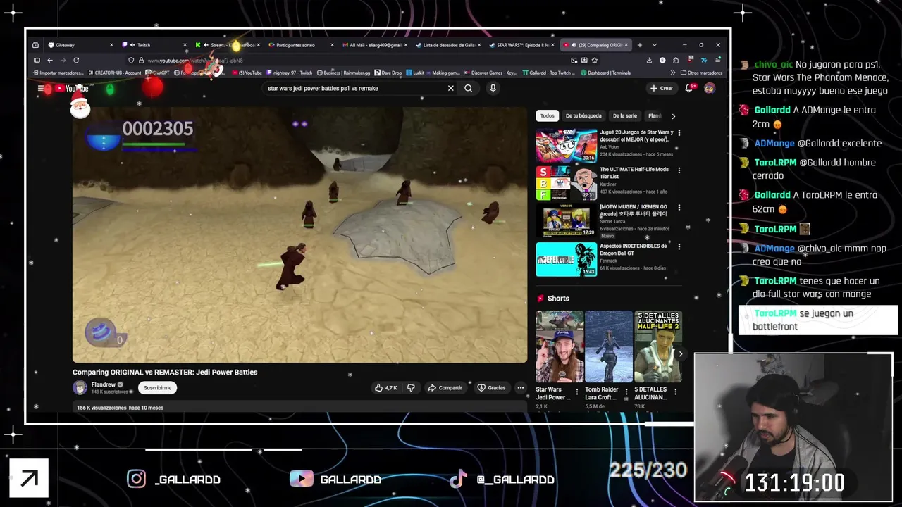This screenshot has width=902, height=507.
Task: Reload the page with the refresh icon
Action: (76, 61)
